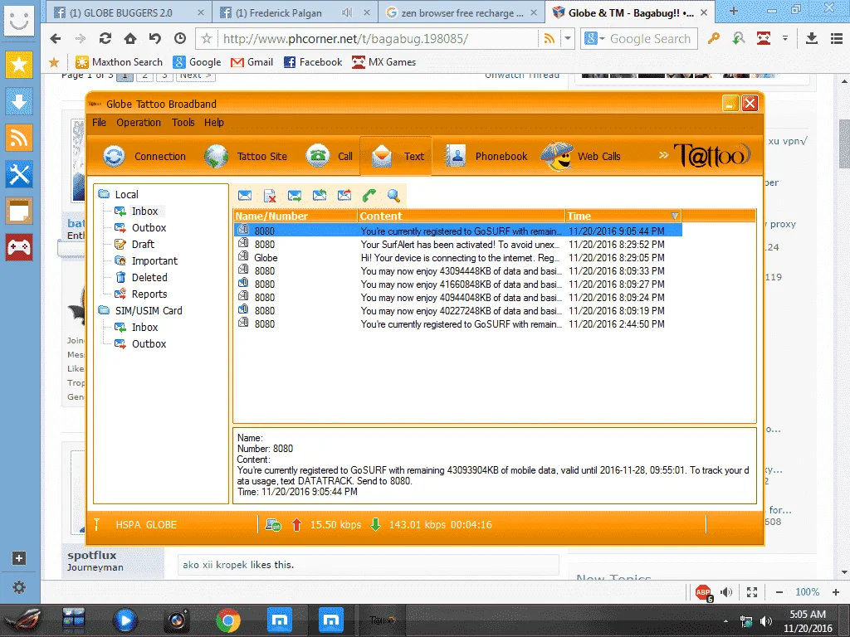Select the 43094448KB data message
This screenshot has width=850, height=637.
coord(458,271)
